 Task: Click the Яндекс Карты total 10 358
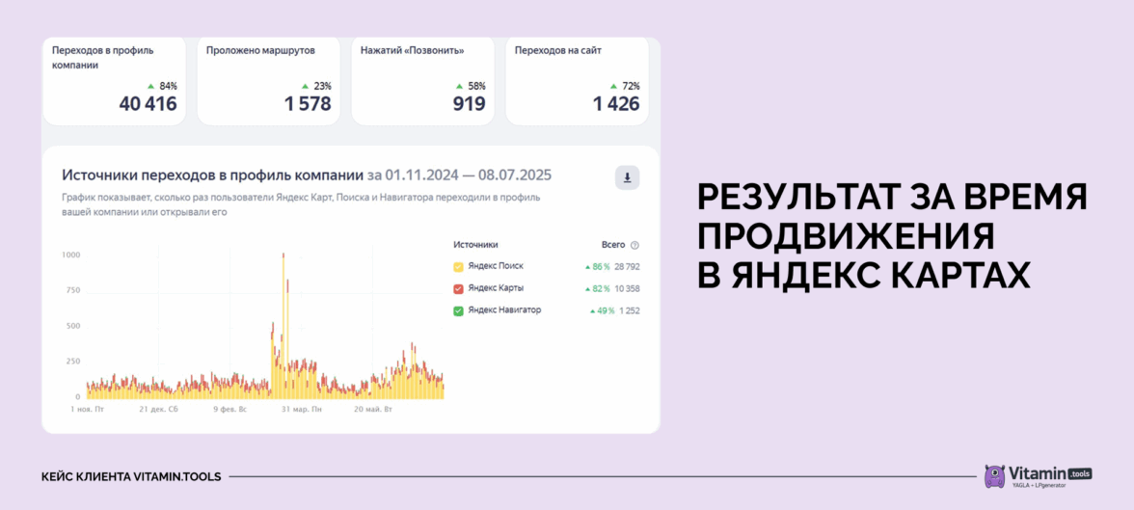pyautogui.click(x=627, y=288)
